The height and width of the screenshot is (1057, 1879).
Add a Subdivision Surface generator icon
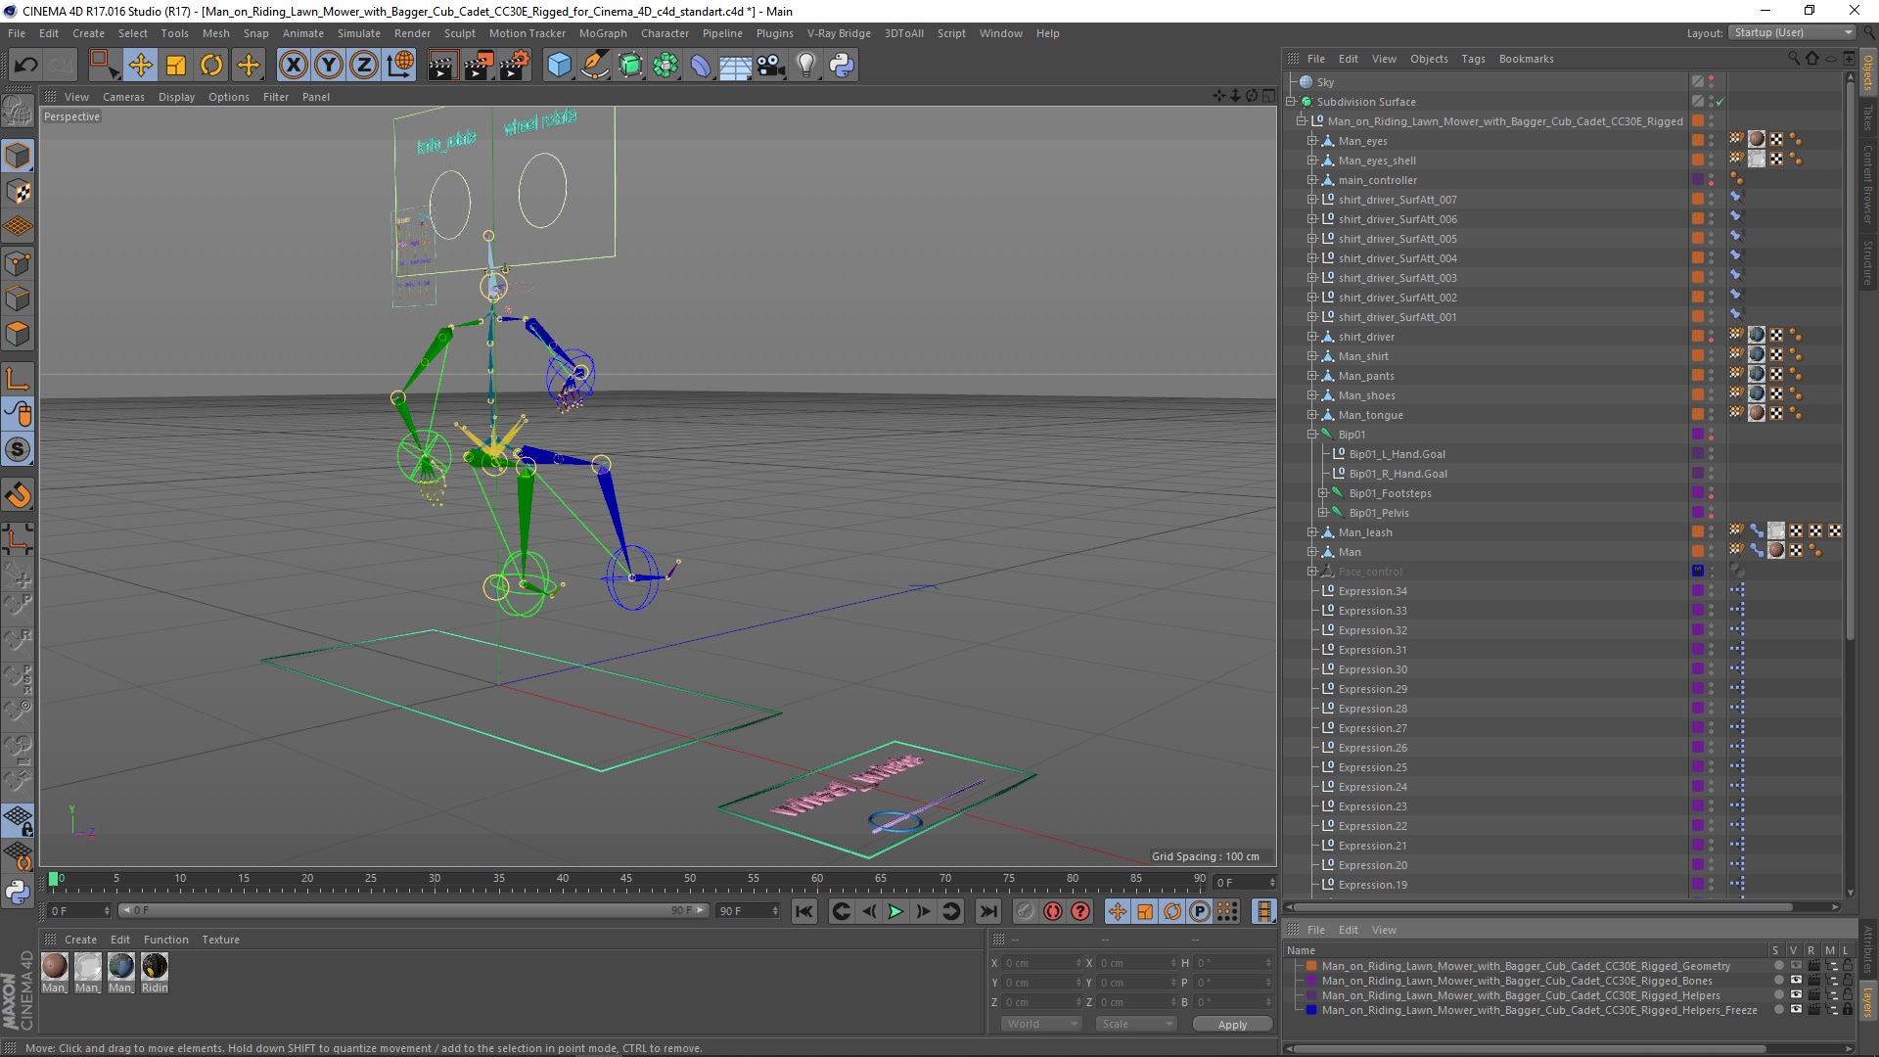point(630,66)
